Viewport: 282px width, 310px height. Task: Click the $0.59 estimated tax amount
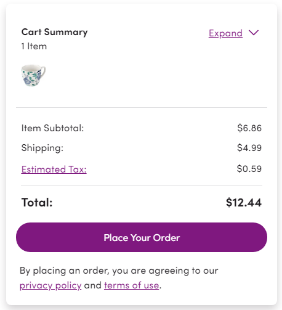[x=249, y=169]
